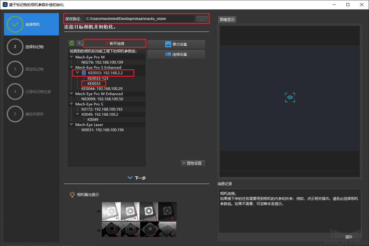369x246 pixels.
Task: Select step 2 选择标记物
Action: 31,47
